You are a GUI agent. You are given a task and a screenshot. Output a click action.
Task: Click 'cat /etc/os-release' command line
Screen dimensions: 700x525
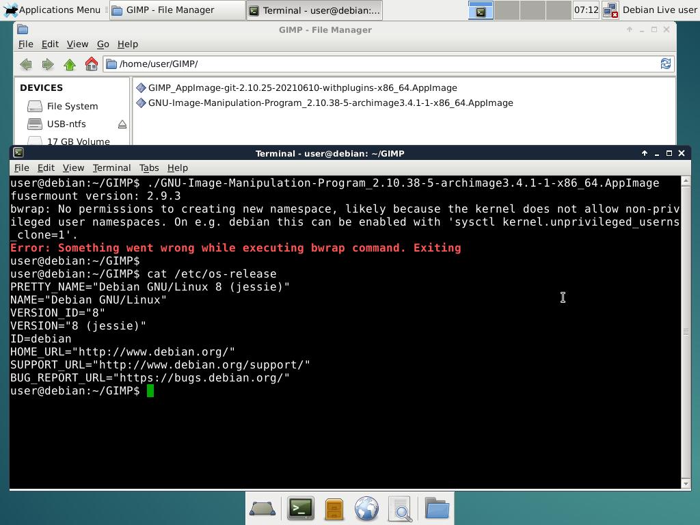(x=212, y=274)
